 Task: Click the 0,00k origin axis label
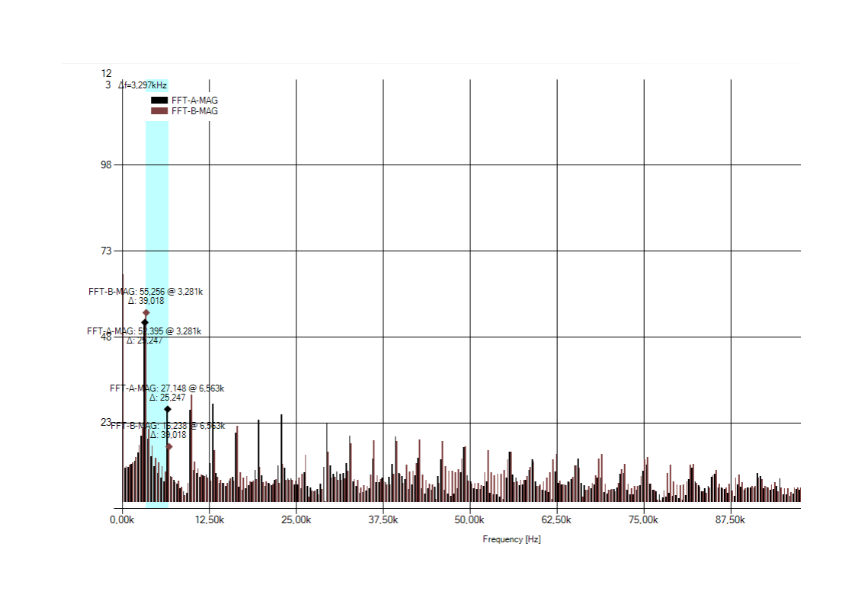[x=122, y=519]
